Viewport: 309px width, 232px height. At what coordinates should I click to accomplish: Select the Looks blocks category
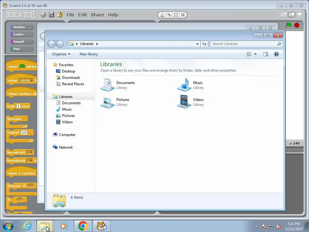(22, 34)
